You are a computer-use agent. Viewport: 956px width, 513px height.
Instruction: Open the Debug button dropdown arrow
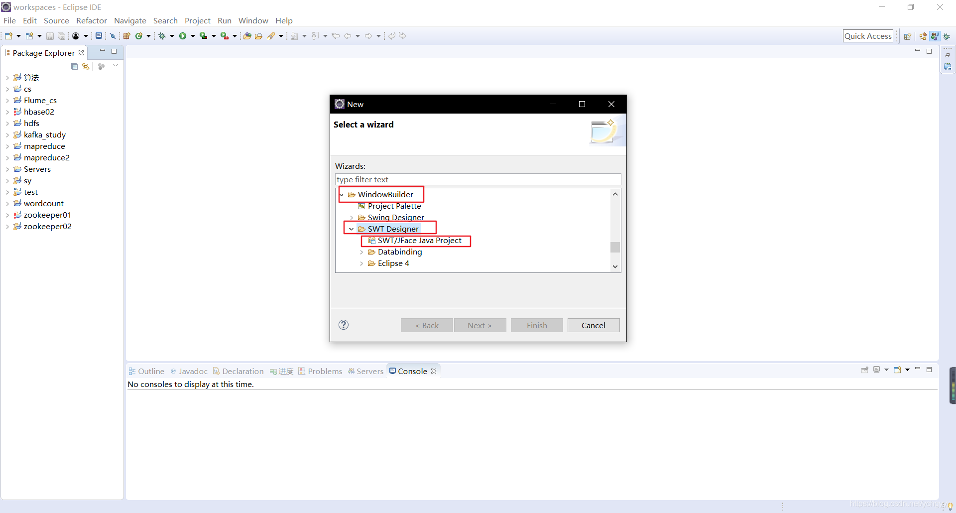tap(172, 36)
